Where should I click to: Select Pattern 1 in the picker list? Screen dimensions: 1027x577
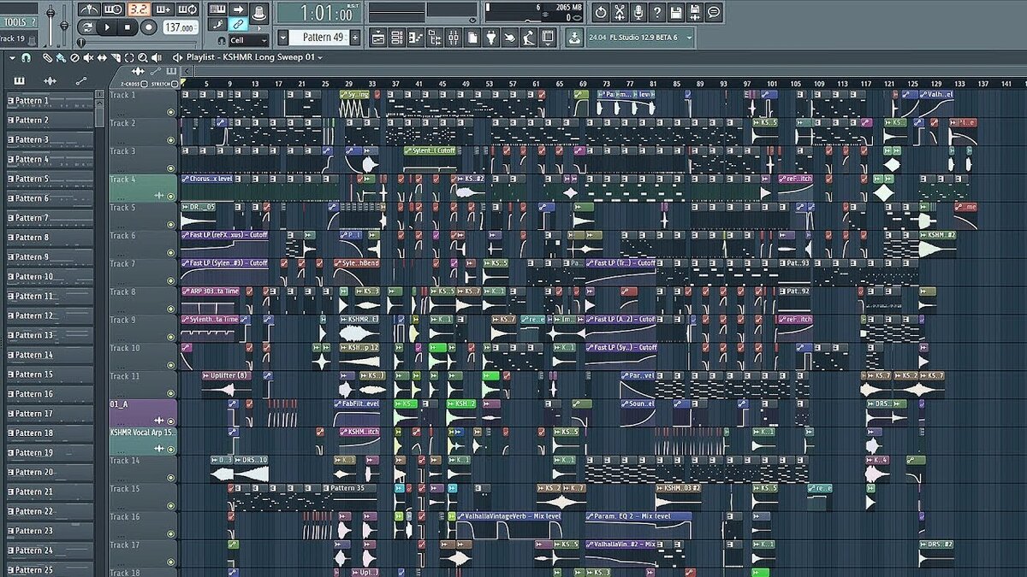click(50, 101)
